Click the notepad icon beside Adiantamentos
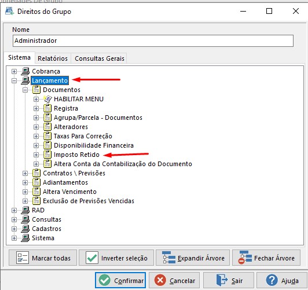Viewport: 308px width, 290px height. 36,182
